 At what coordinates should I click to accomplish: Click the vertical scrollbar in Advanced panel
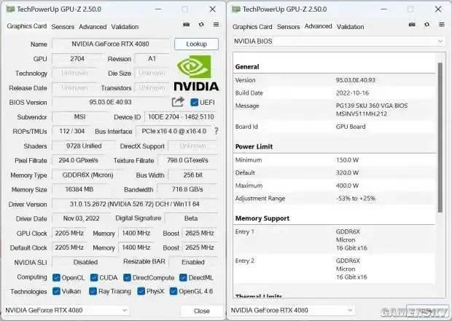pos(440,138)
